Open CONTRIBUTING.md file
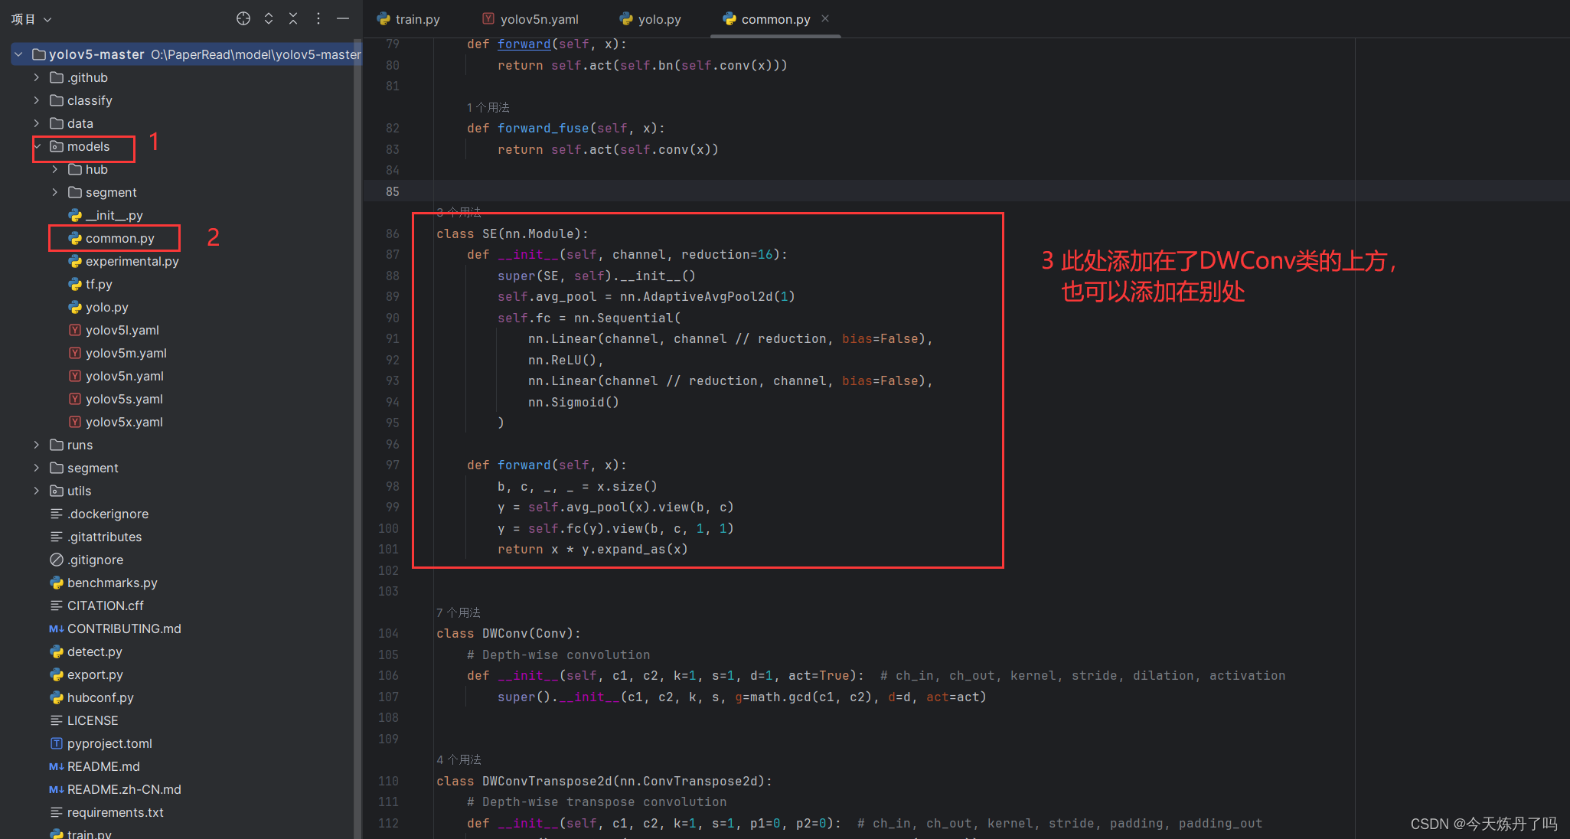Screen dimensions: 1570x839 coord(116,628)
